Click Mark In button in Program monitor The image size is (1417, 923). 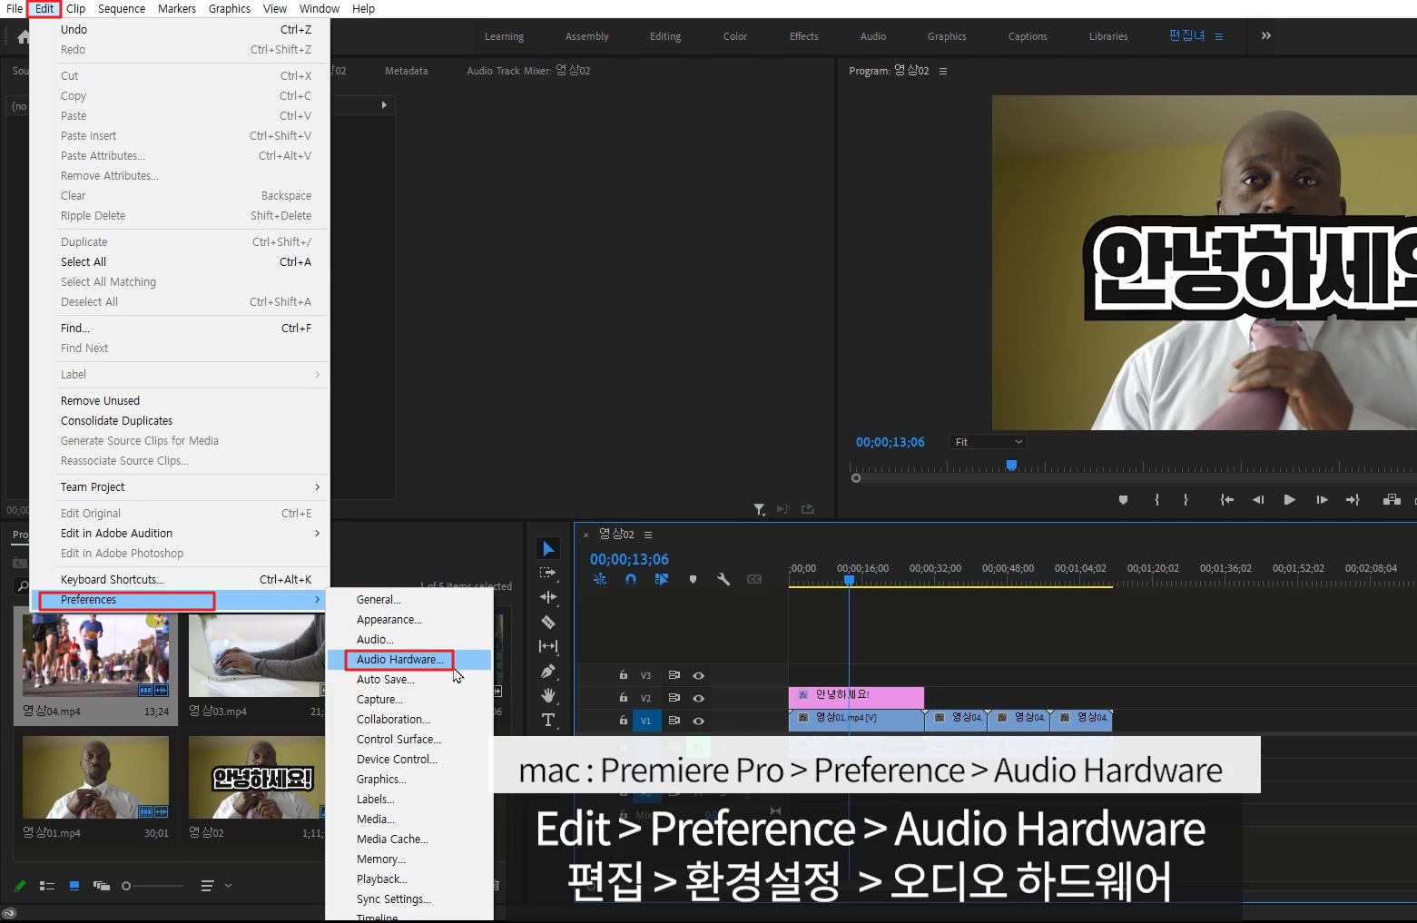(x=1156, y=500)
